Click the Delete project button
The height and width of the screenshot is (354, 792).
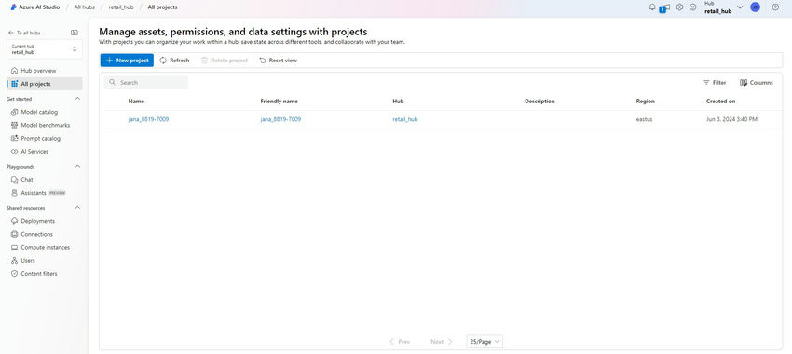click(x=225, y=61)
